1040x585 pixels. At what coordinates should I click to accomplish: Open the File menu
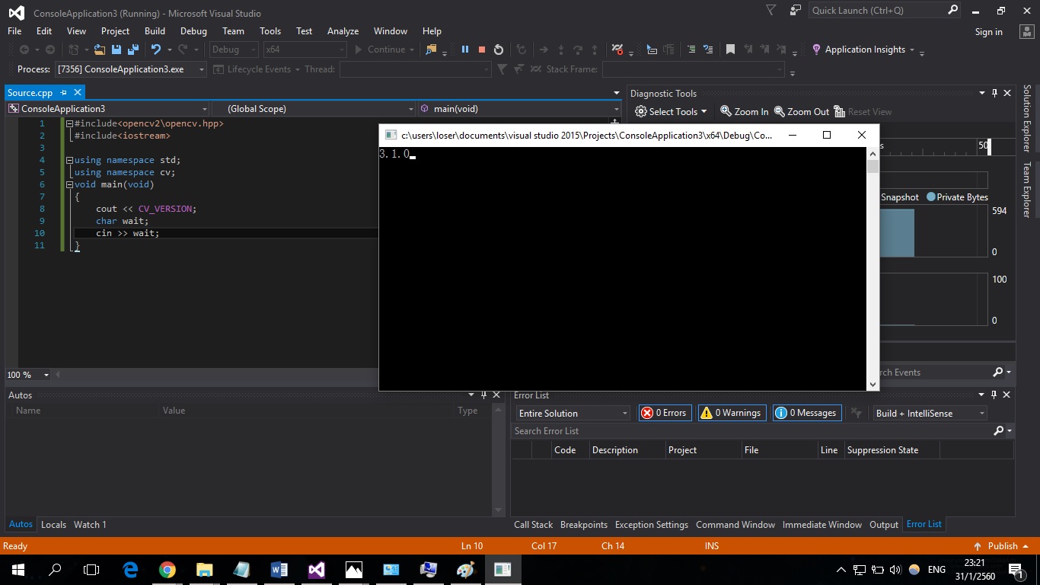point(14,31)
